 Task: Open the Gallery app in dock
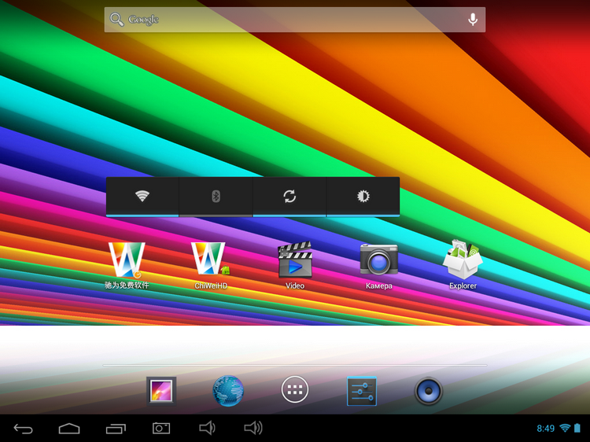click(161, 391)
